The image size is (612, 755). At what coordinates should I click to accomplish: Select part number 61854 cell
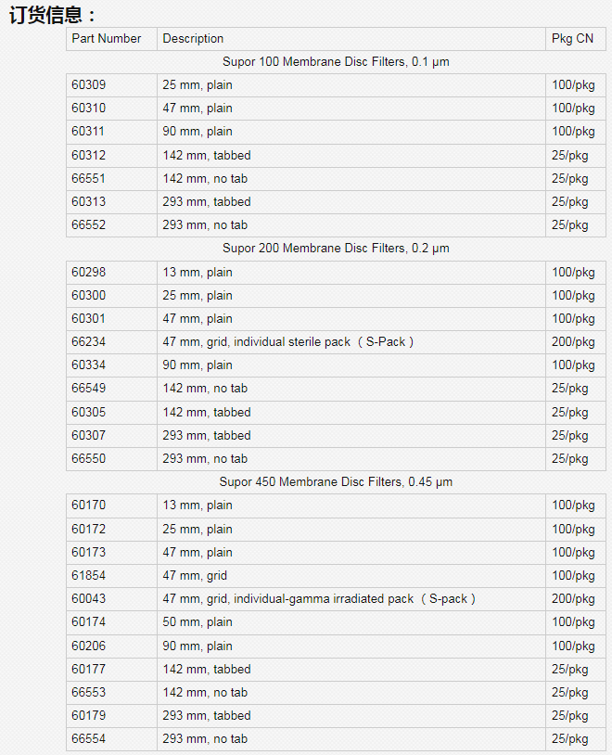click(x=111, y=576)
